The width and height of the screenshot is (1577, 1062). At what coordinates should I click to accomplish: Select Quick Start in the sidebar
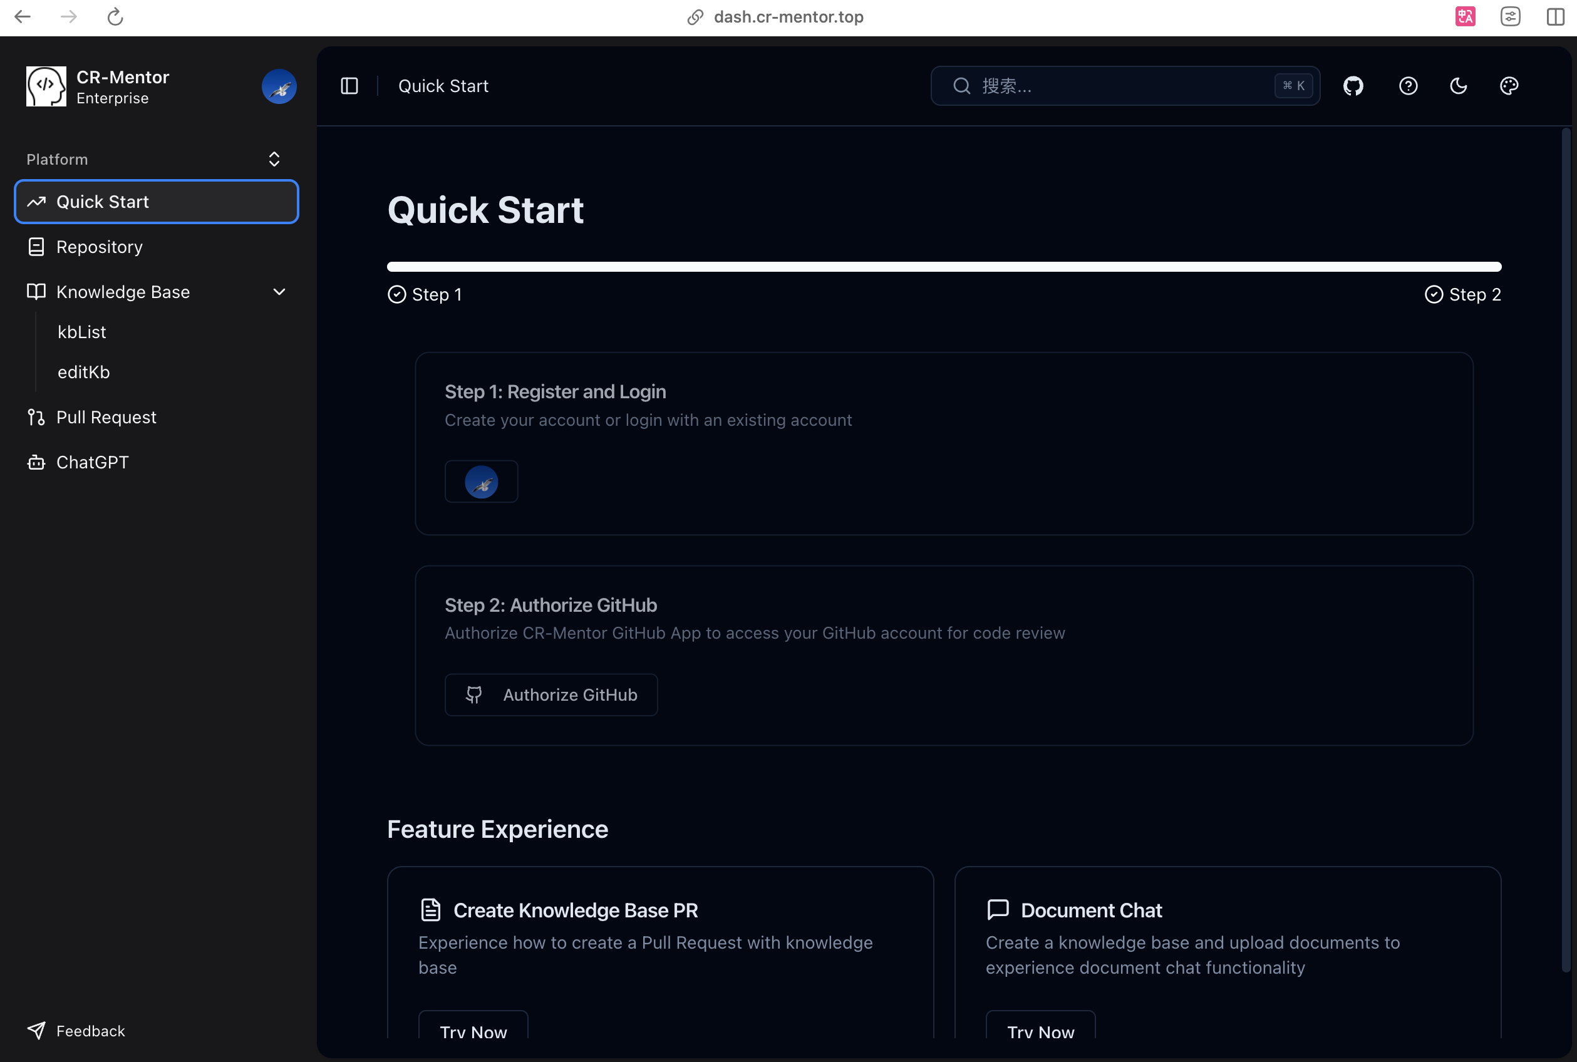pyautogui.click(x=102, y=201)
